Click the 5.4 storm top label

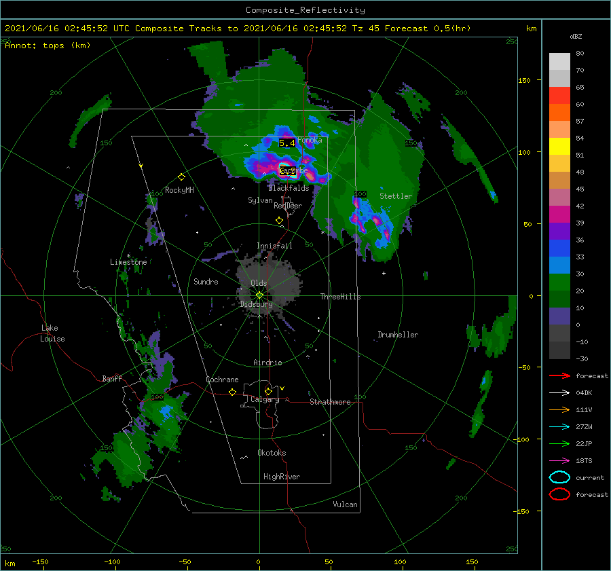coord(286,143)
